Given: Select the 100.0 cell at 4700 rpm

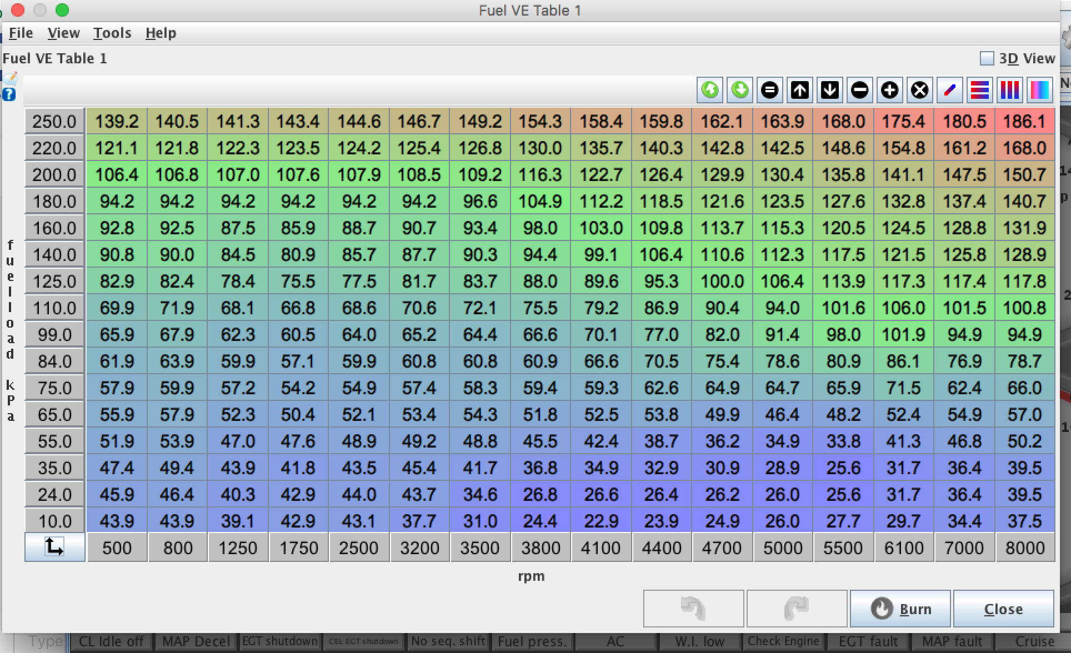Looking at the screenshot, I should [722, 282].
